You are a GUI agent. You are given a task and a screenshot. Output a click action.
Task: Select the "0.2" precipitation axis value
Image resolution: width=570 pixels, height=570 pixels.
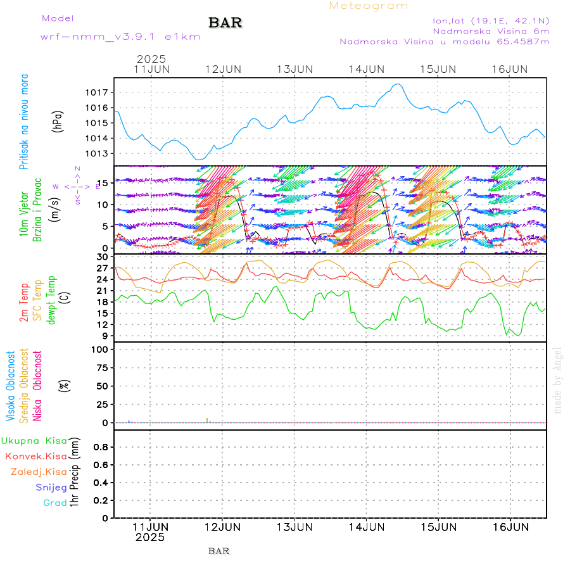click(101, 500)
